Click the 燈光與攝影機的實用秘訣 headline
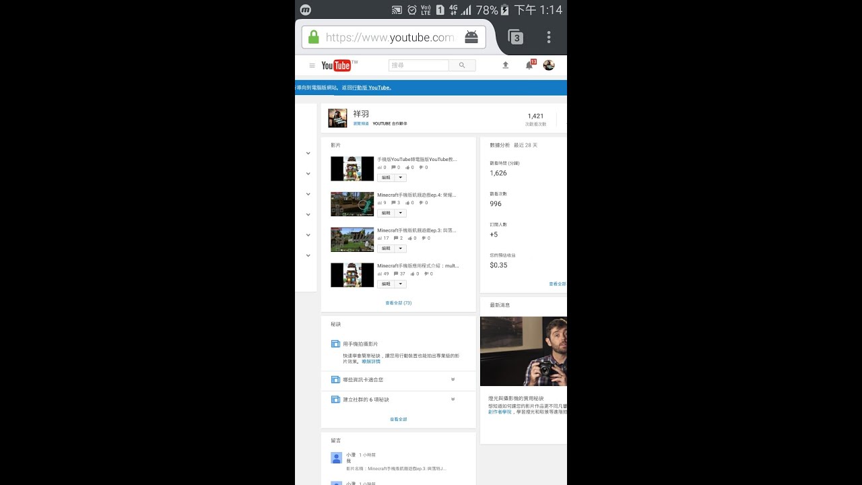 coord(516,399)
